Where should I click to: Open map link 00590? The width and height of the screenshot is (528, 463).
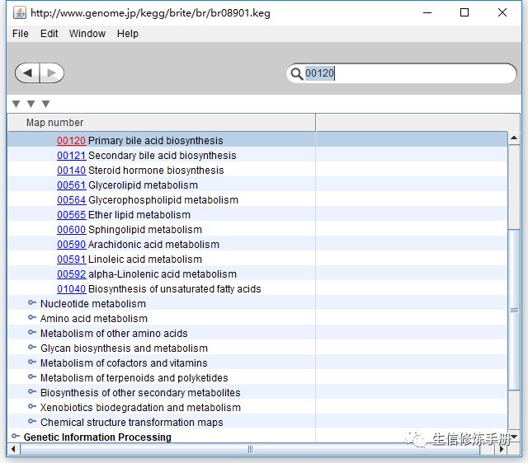coord(72,244)
